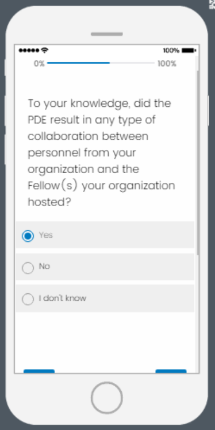This screenshot has width=215, height=430.
Task: Click the Wi-Fi icon in status bar
Action: point(44,50)
